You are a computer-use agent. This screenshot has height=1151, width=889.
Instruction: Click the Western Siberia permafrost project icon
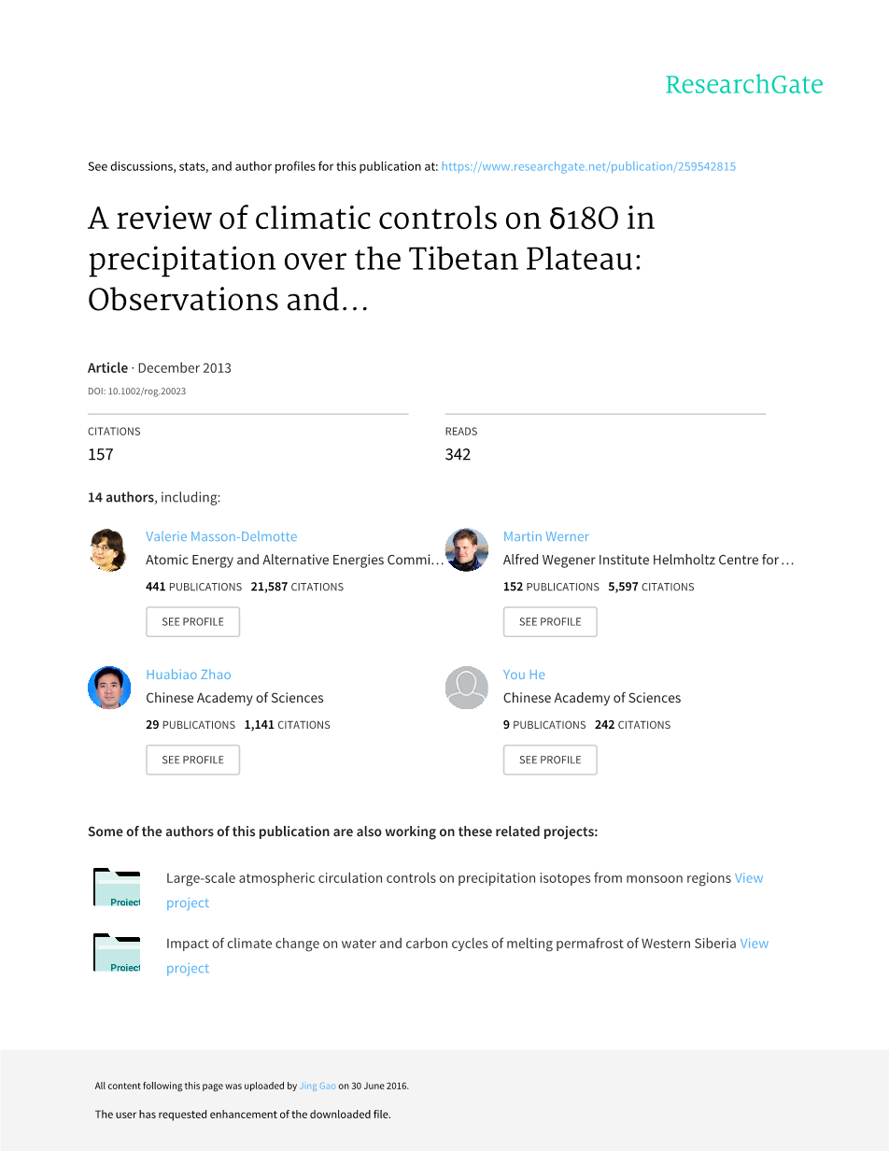tap(117, 953)
